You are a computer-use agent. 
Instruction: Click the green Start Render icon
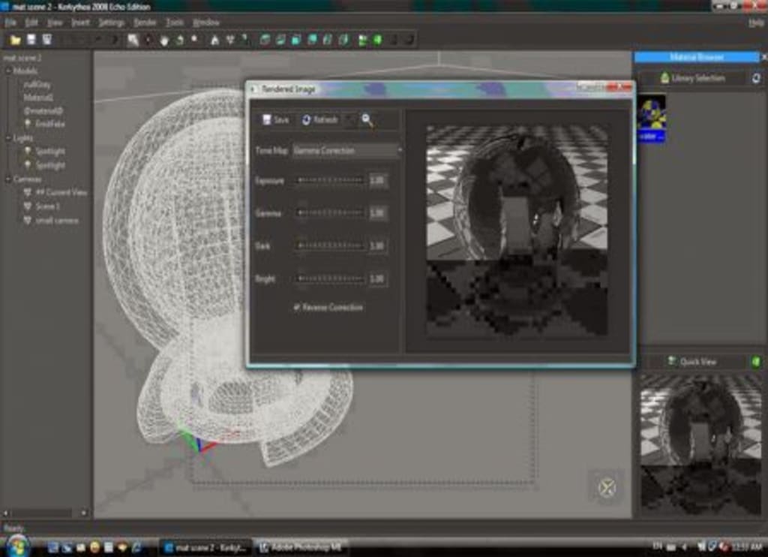[378, 40]
